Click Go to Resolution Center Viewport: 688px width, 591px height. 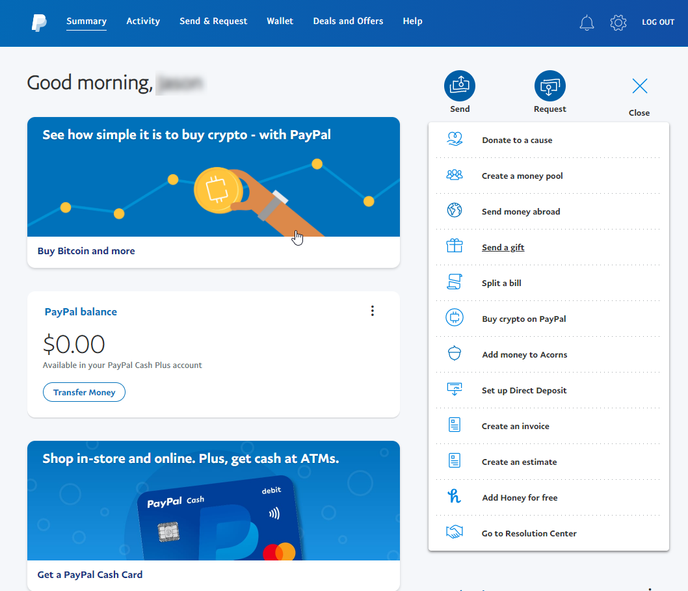(529, 533)
